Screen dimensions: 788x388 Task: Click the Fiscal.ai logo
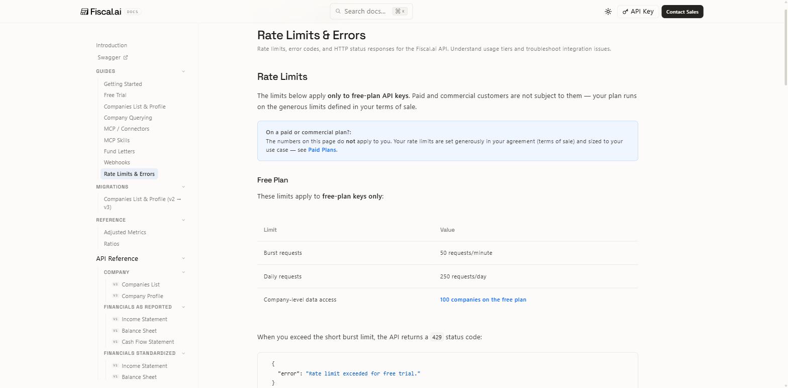point(101,12)
